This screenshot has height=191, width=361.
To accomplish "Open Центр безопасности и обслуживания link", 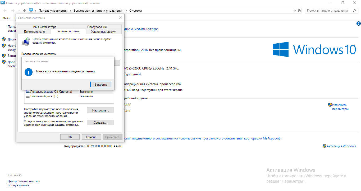I will point(24,183).
